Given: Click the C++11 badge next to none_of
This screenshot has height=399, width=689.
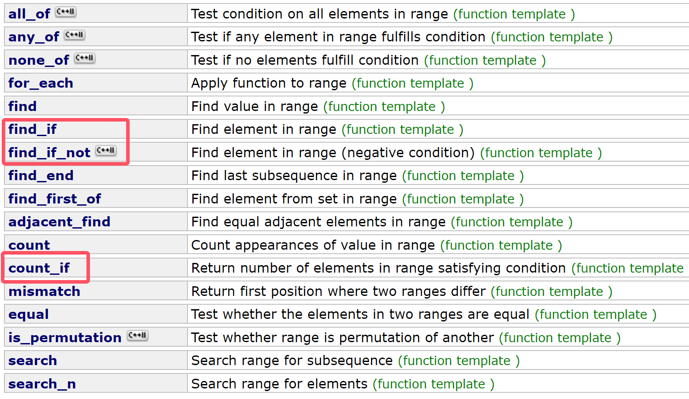Looking at the screenshot, I should [84, 58].
